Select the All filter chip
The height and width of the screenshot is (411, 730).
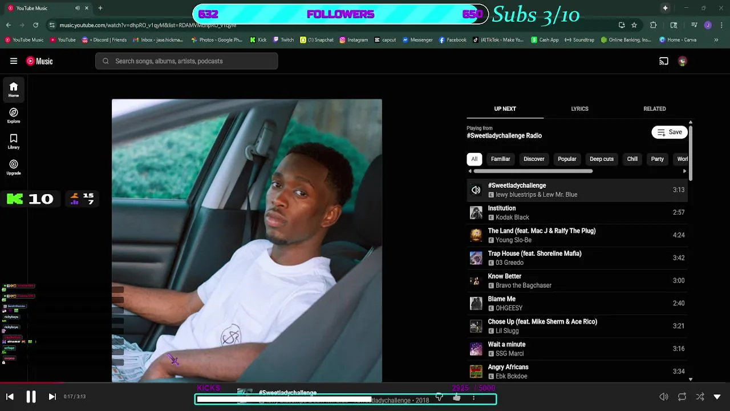[474, 159]
